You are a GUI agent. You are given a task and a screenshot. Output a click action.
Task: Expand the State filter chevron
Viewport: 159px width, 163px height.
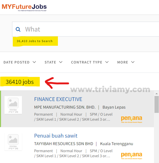tap(61, 62)
